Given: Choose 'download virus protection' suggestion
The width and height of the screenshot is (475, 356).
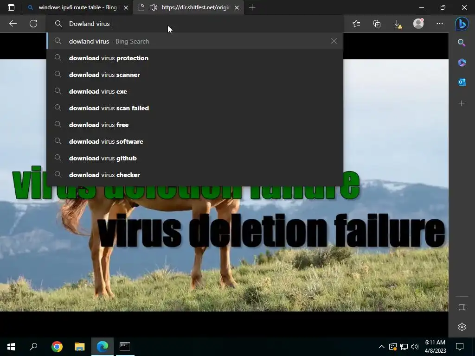Looking at the screenshot, I should click(195, 58).
